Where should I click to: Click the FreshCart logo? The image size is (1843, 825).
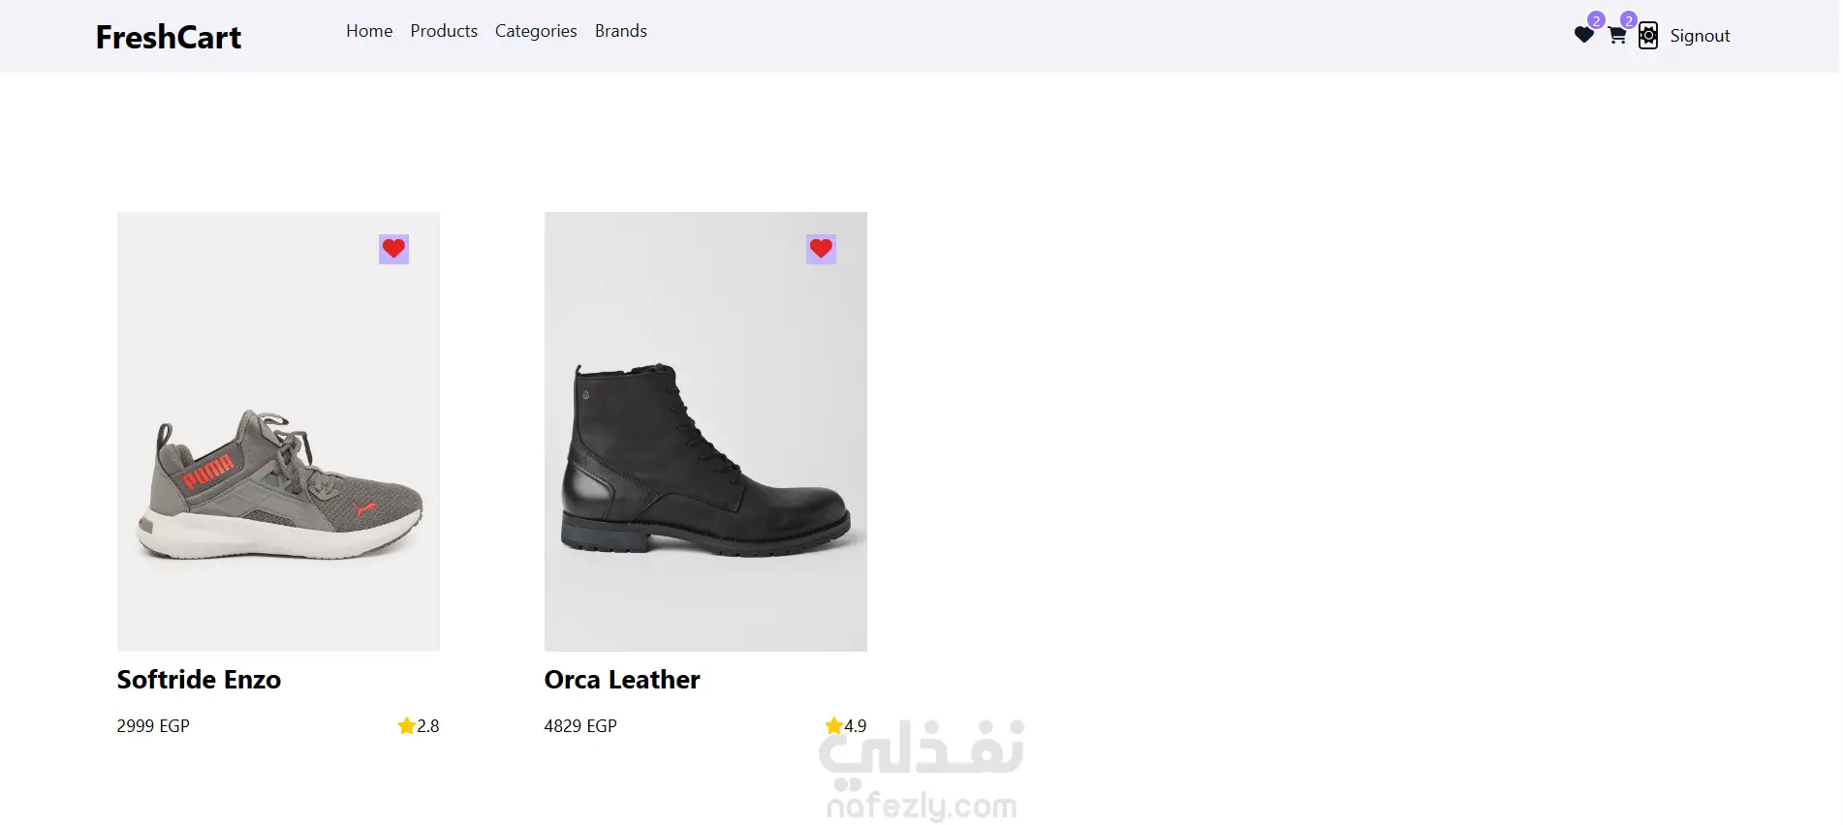[x=169, y=37]
